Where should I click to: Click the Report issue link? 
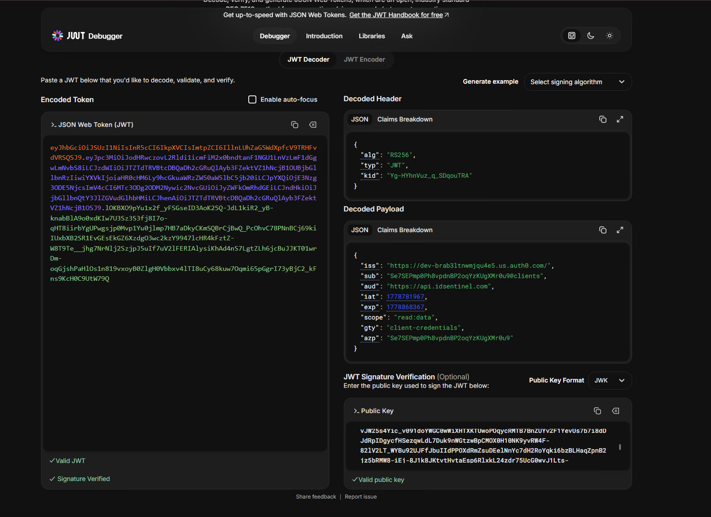tap(360, 497)
